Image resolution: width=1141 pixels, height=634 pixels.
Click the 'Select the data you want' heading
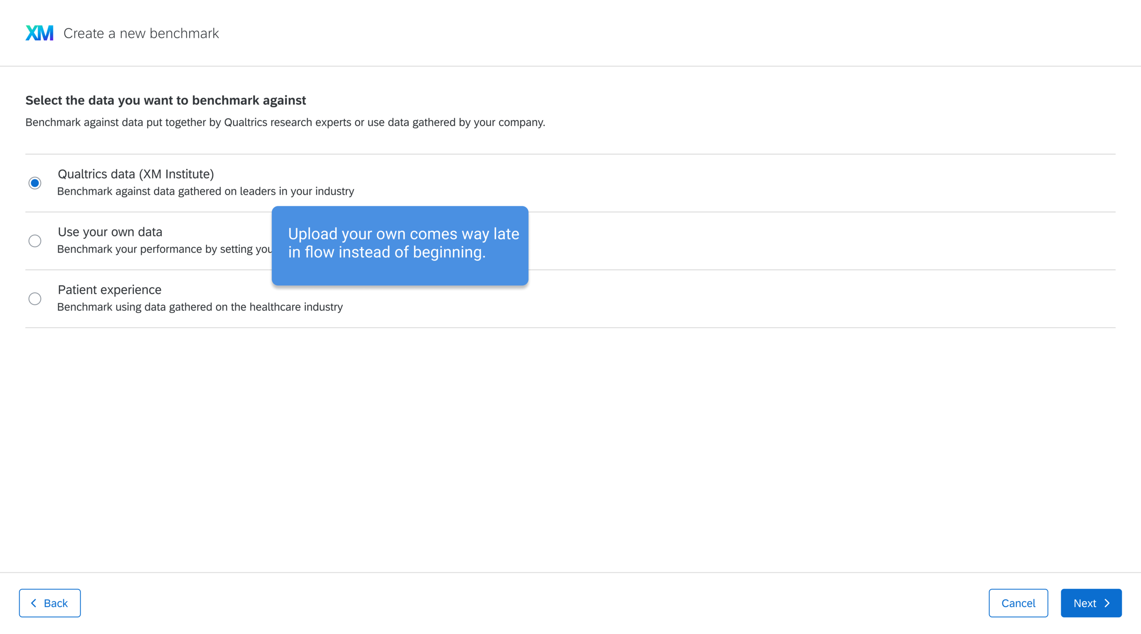tap(166, 100)
